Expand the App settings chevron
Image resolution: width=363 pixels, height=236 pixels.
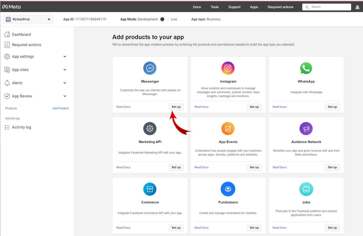pyautogui.click(x=65, y=57)
